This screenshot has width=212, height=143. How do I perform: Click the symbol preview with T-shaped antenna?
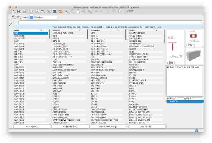[x=175, y=47]
